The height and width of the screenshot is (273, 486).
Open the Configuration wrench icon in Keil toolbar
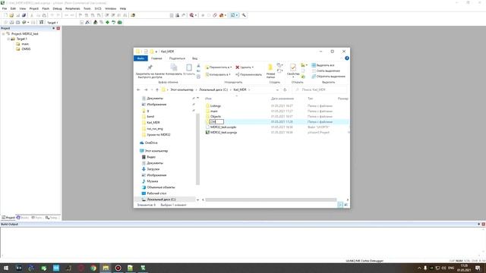click(x=244, y=15)
